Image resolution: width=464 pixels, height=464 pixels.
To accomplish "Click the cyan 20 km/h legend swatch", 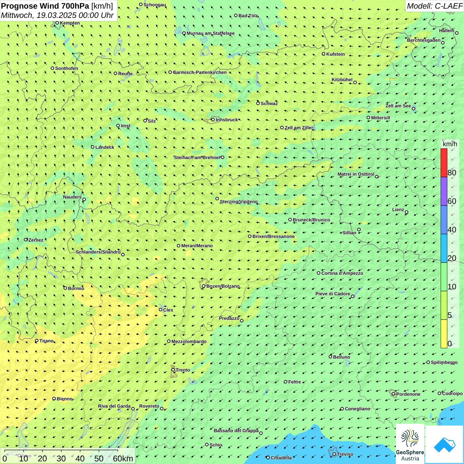I will tap(444, 249).
